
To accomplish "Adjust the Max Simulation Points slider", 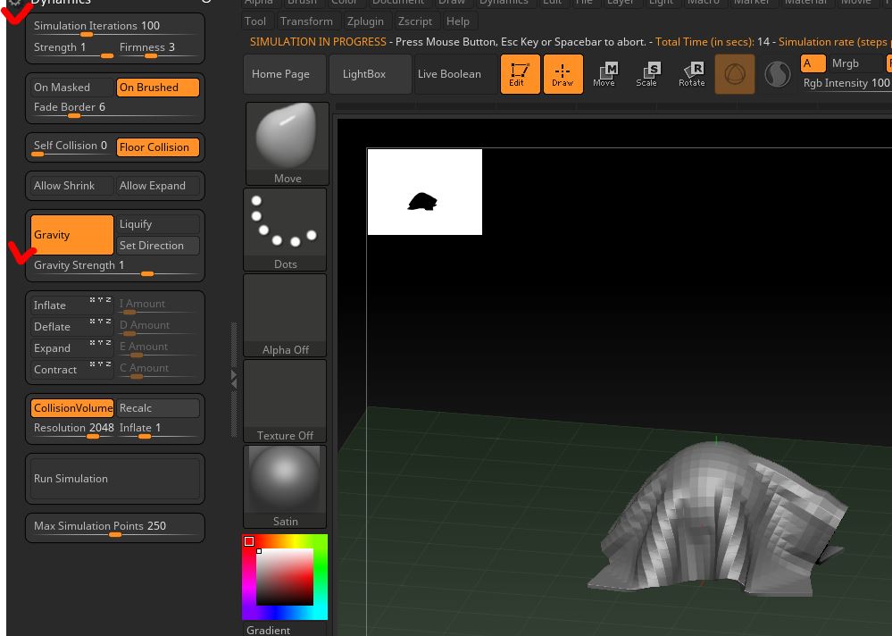I will (115, 527).
